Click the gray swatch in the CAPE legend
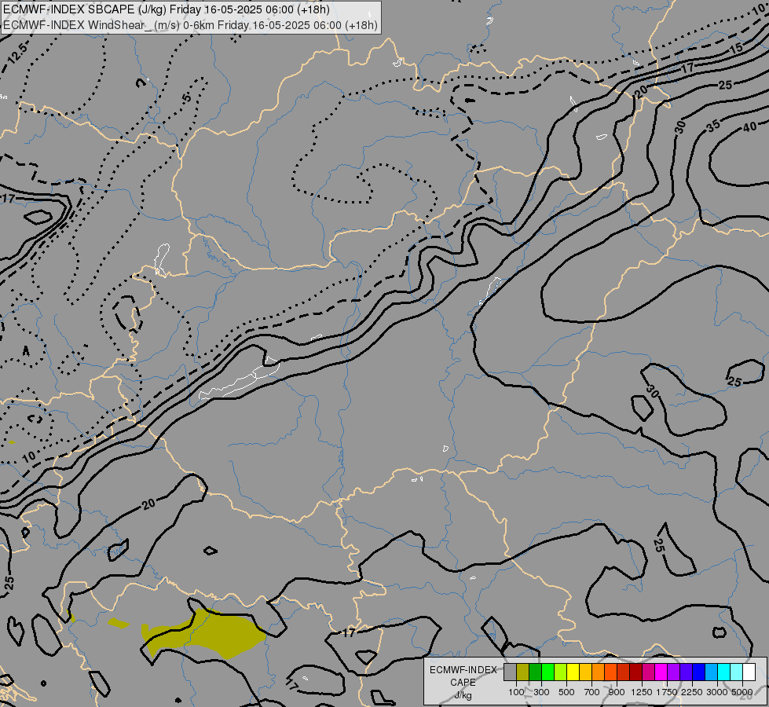This screenshot has width=769, height=707. coord(510,672)
